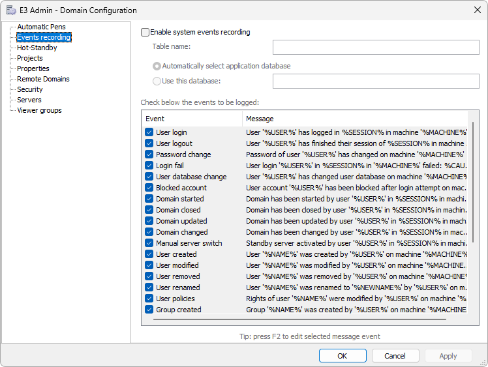Click the Use this database text field
Screen dimensions: 488x367
376,81
